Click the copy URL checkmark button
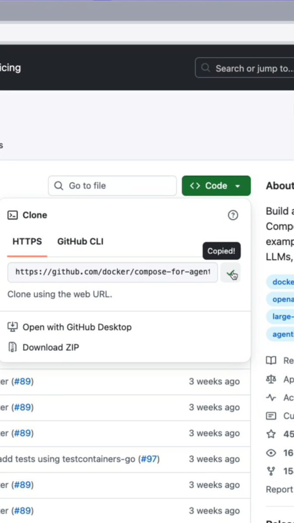The height and width of the screenshot is (523, 294). click(230, 273)
